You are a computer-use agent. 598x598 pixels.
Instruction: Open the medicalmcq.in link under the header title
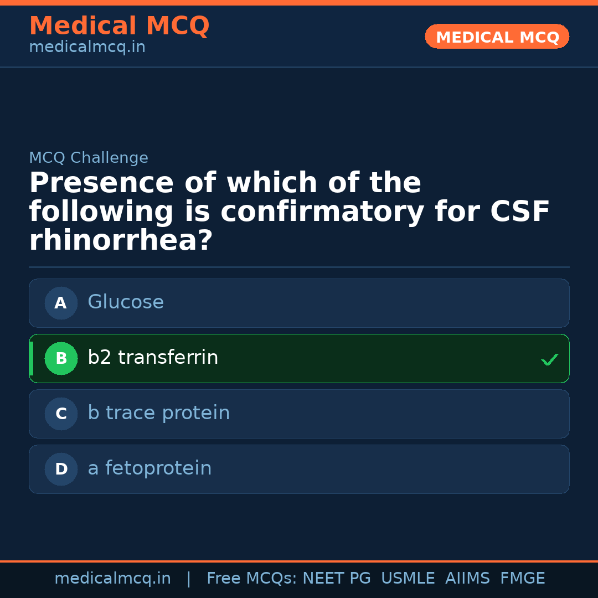(87, 47)
